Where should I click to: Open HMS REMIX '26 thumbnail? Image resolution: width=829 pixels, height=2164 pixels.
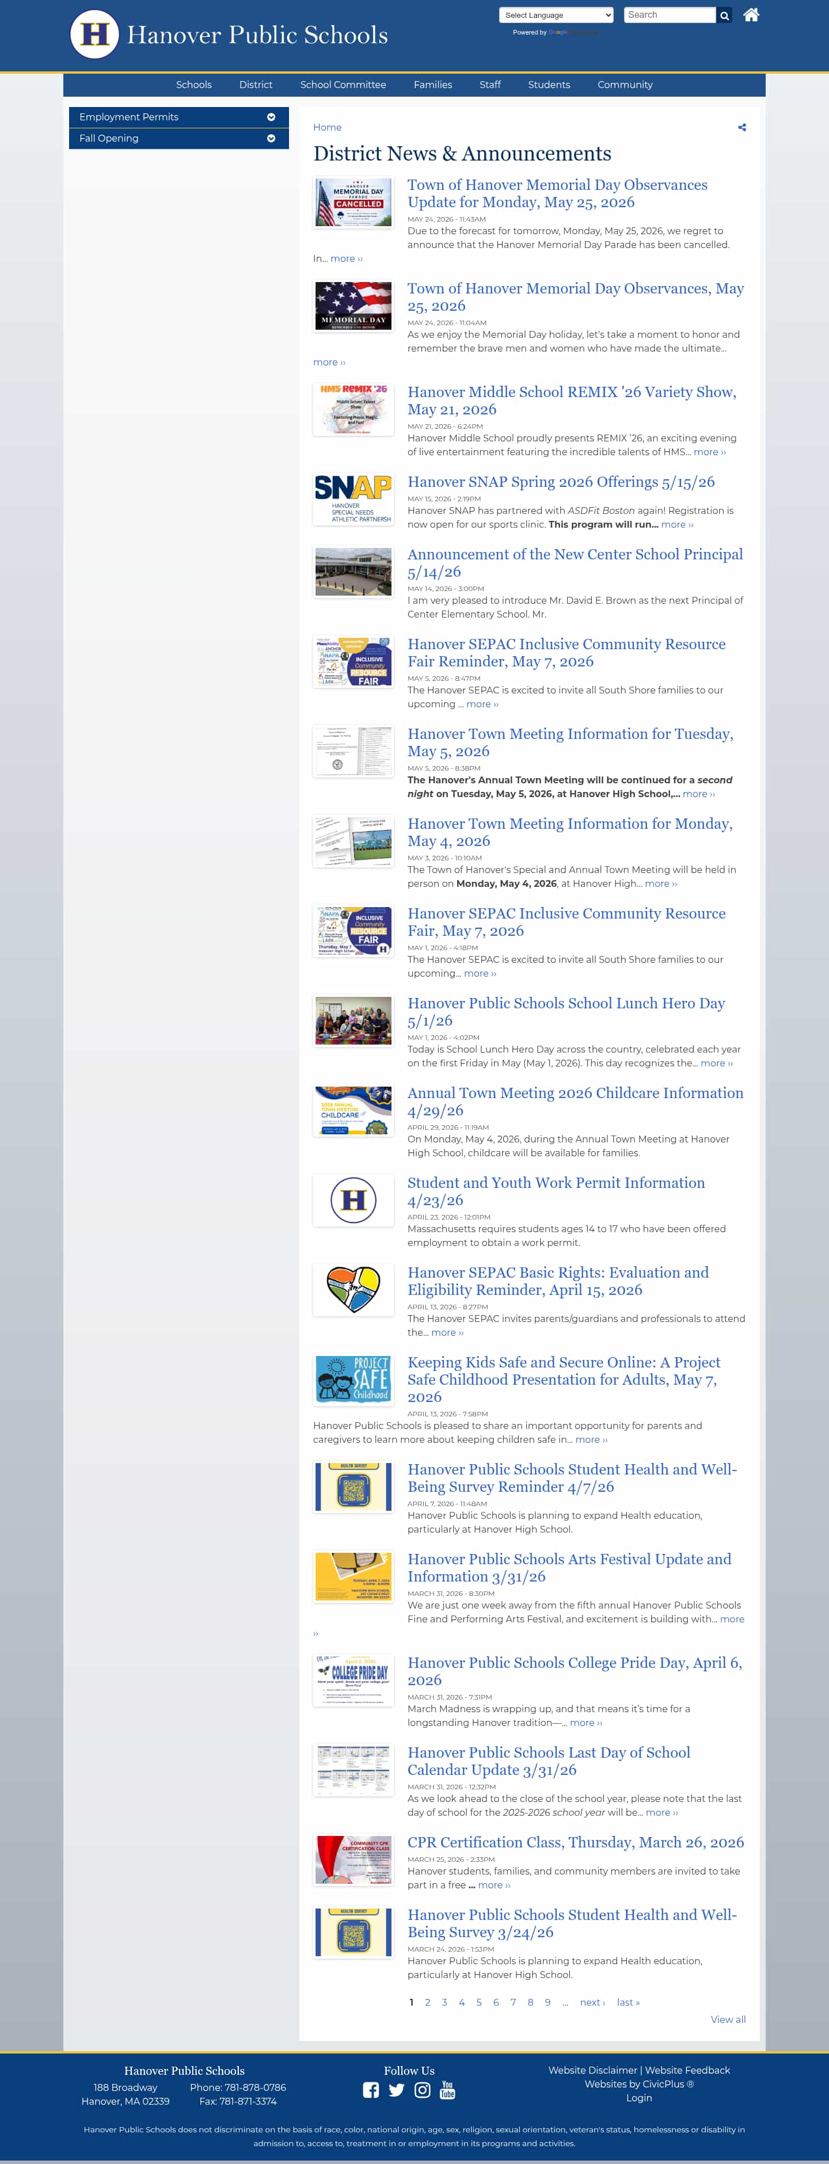click(353, 409)
